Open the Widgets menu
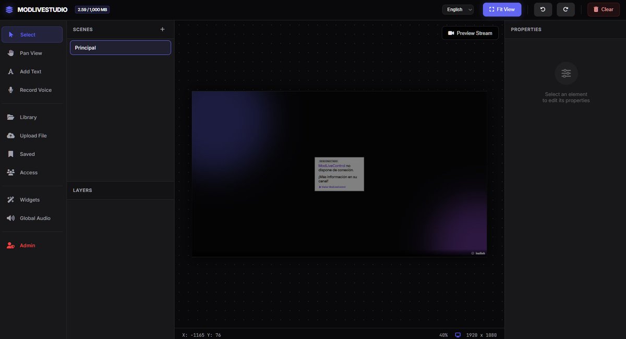Viewport: 626px width, 339px height. click(x=32, y=200)
